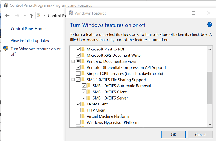Click folder icon of Microsoft XPS Document Writer
Screen dimensions: 216x141
(83, 55)
